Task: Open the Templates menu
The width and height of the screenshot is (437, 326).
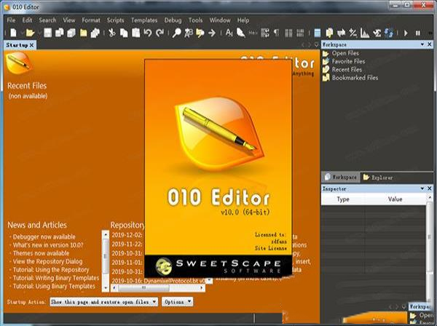Action: click(x=144, y=20)
